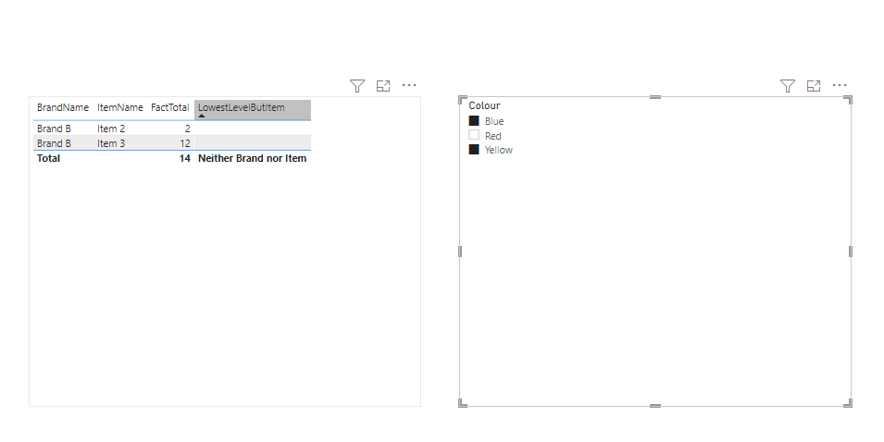Select the Item 2 cell
The height and width of the screenshot is (442, 884).
pyautogui.click(x=111, y=129)
